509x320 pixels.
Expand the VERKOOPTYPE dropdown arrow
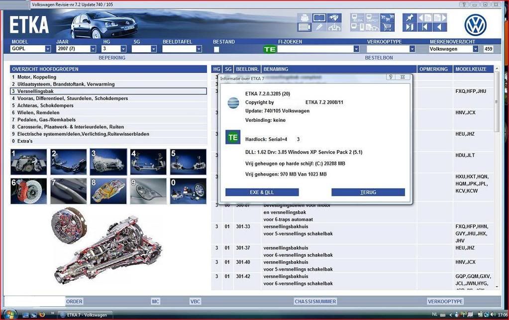click(x=412, y=49)
